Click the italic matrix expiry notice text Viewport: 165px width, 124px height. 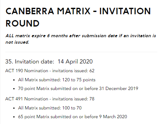point(81,39)
